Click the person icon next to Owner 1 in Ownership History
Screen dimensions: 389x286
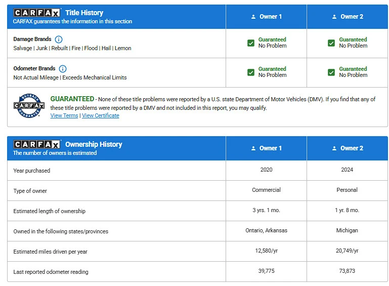253,148
